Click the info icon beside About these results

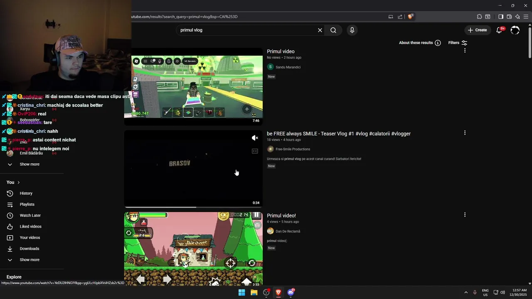pos(438,43)
